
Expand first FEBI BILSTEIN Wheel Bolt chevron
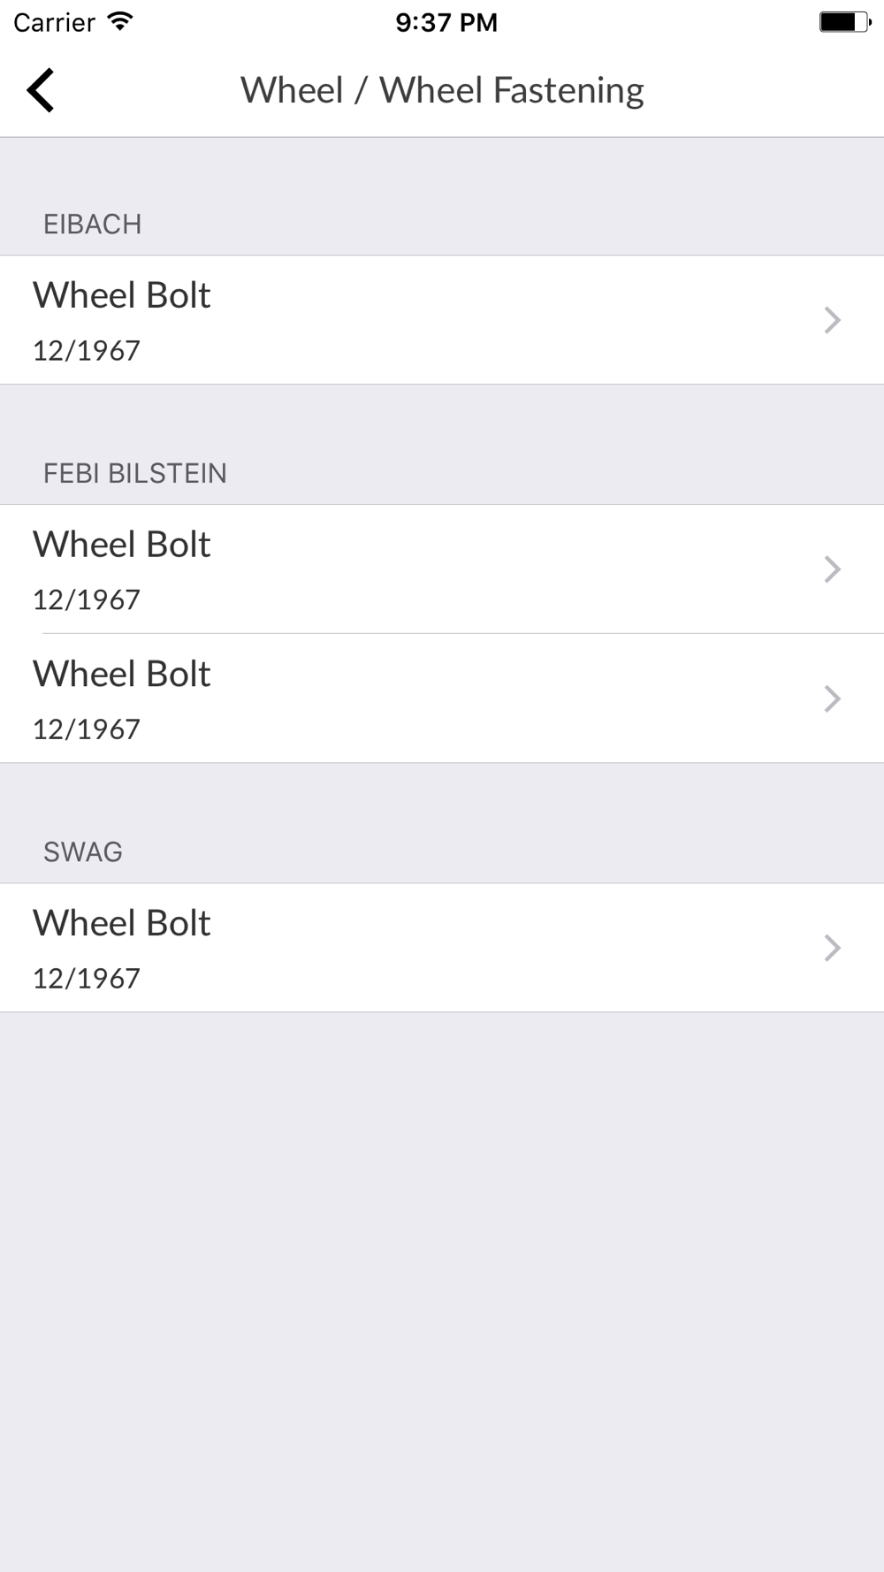click(832, 569)
